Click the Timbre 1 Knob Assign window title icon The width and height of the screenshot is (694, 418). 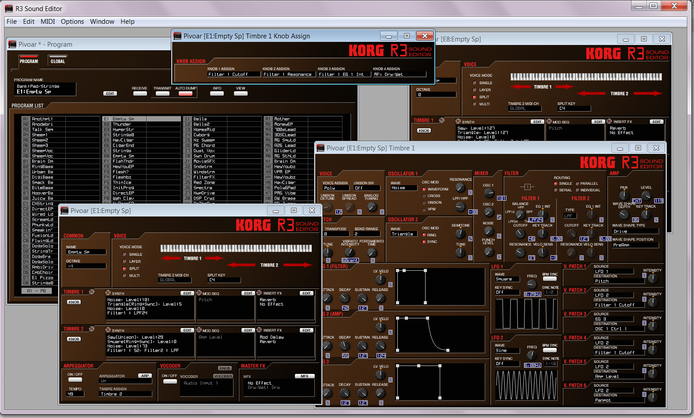pyautogui.click(x=177, y=36)
